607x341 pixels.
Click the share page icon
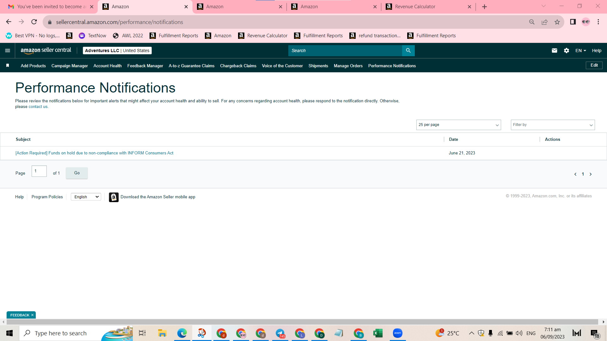pyautogui.click(x=544, y=22)
